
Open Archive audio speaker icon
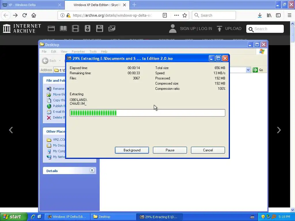pyautogui.click(x=88, y=28)
